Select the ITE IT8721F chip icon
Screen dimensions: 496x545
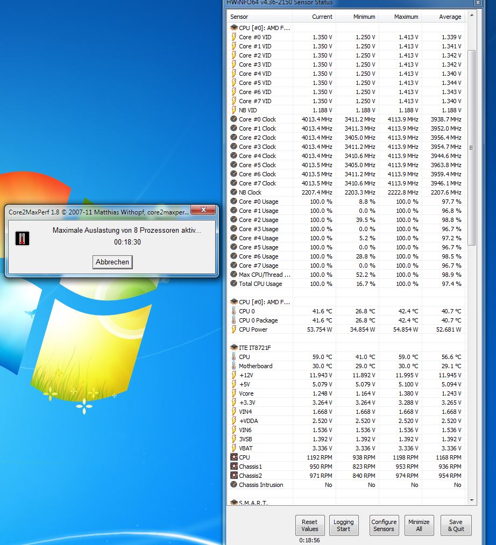(x=233, y=347)
